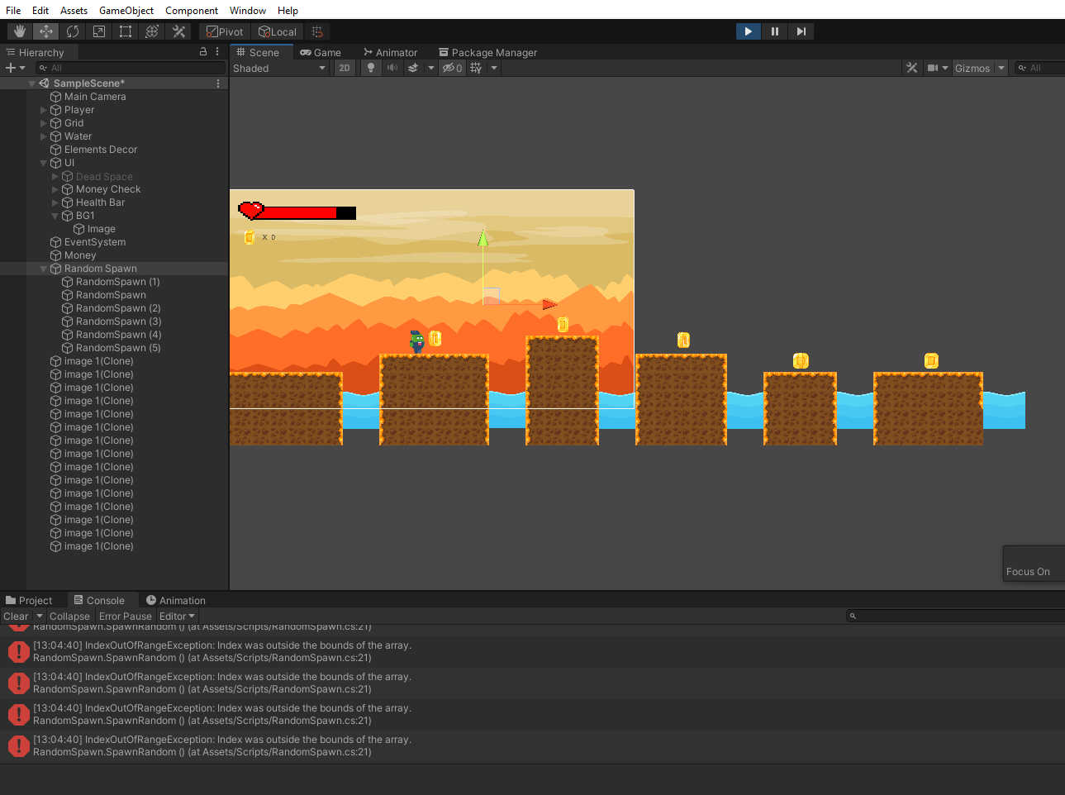This screenshot has height=795, width=1065.
Task: Open the Project tab
Action: 29,600
